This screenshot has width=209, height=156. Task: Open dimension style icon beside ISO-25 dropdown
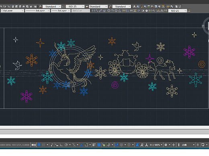pyautogui.click(x=189, y=11)
